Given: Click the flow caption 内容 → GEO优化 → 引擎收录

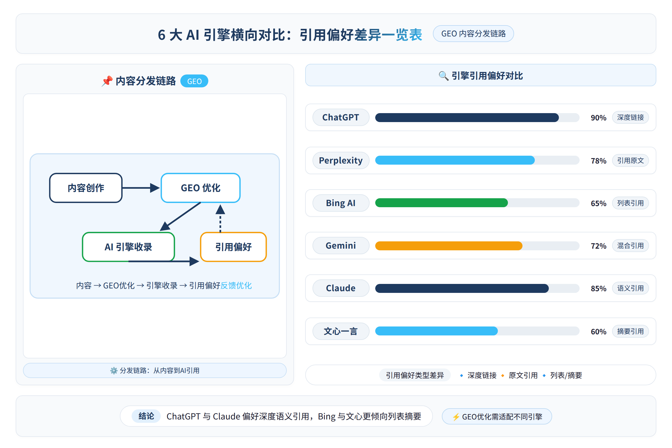Looking at the screenshot, I should click(164, 285).
